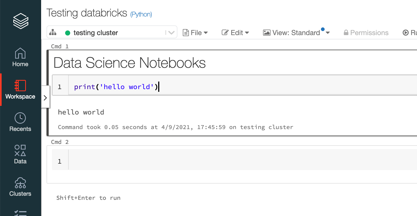The height and width of the screenshot is (216, 417).
Task: Click the Edit pencil icon
Action: pos(225,32)
